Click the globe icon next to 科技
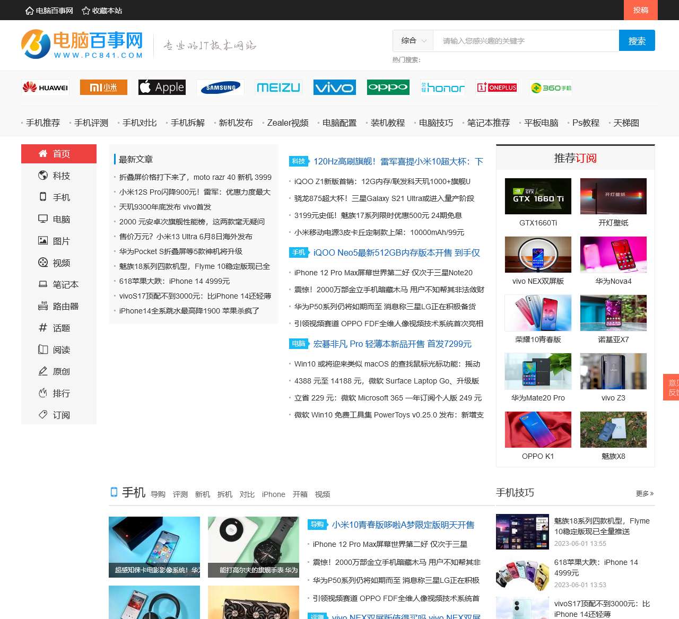679x619 pixels. click(x=43, y=175)
